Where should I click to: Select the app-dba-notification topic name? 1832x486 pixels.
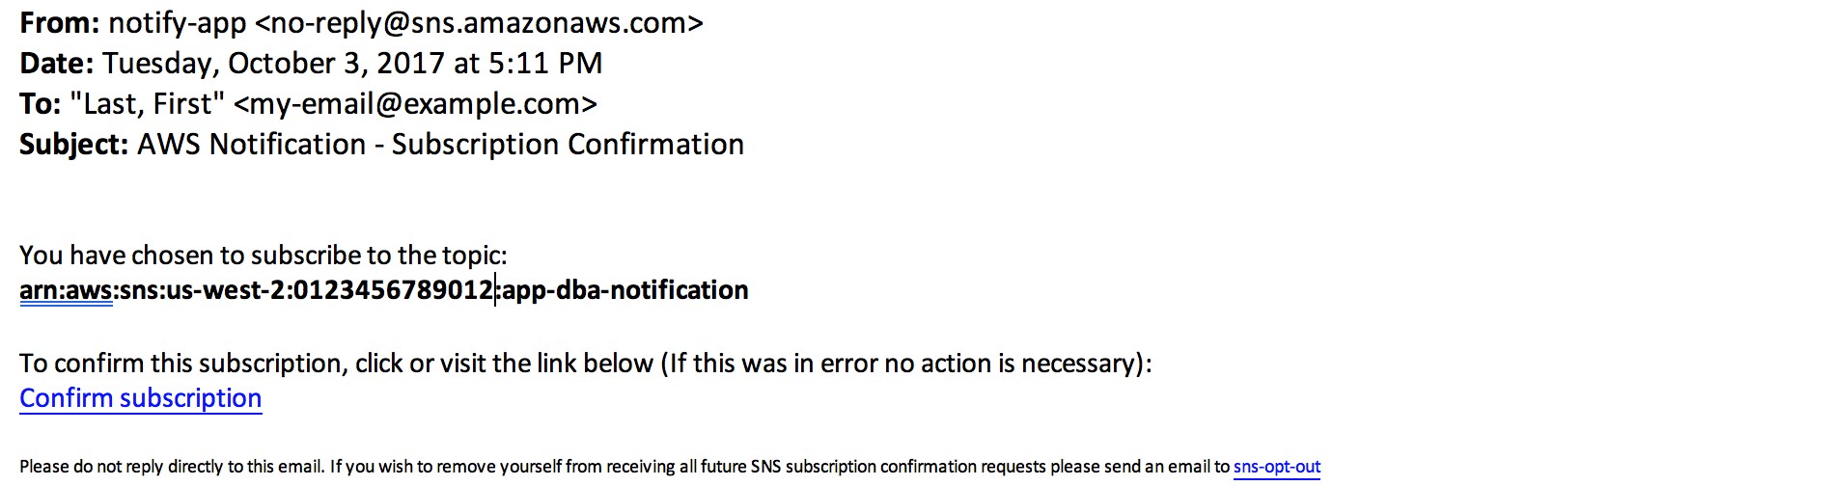[x=625, y=290]
